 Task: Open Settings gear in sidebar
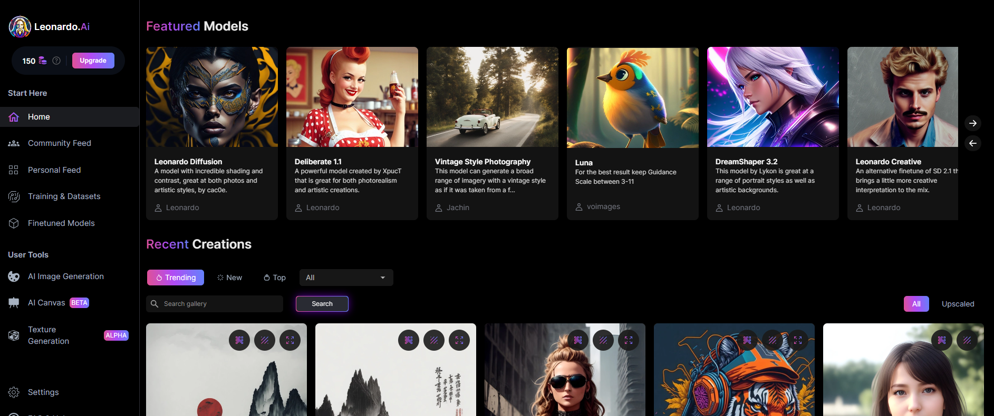coord(14,392)
